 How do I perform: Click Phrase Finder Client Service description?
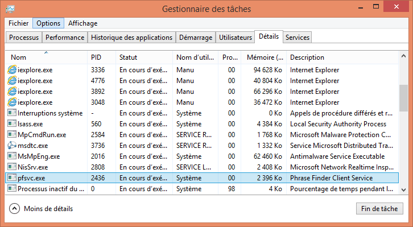pyautogui.click(x=331, y=178)
